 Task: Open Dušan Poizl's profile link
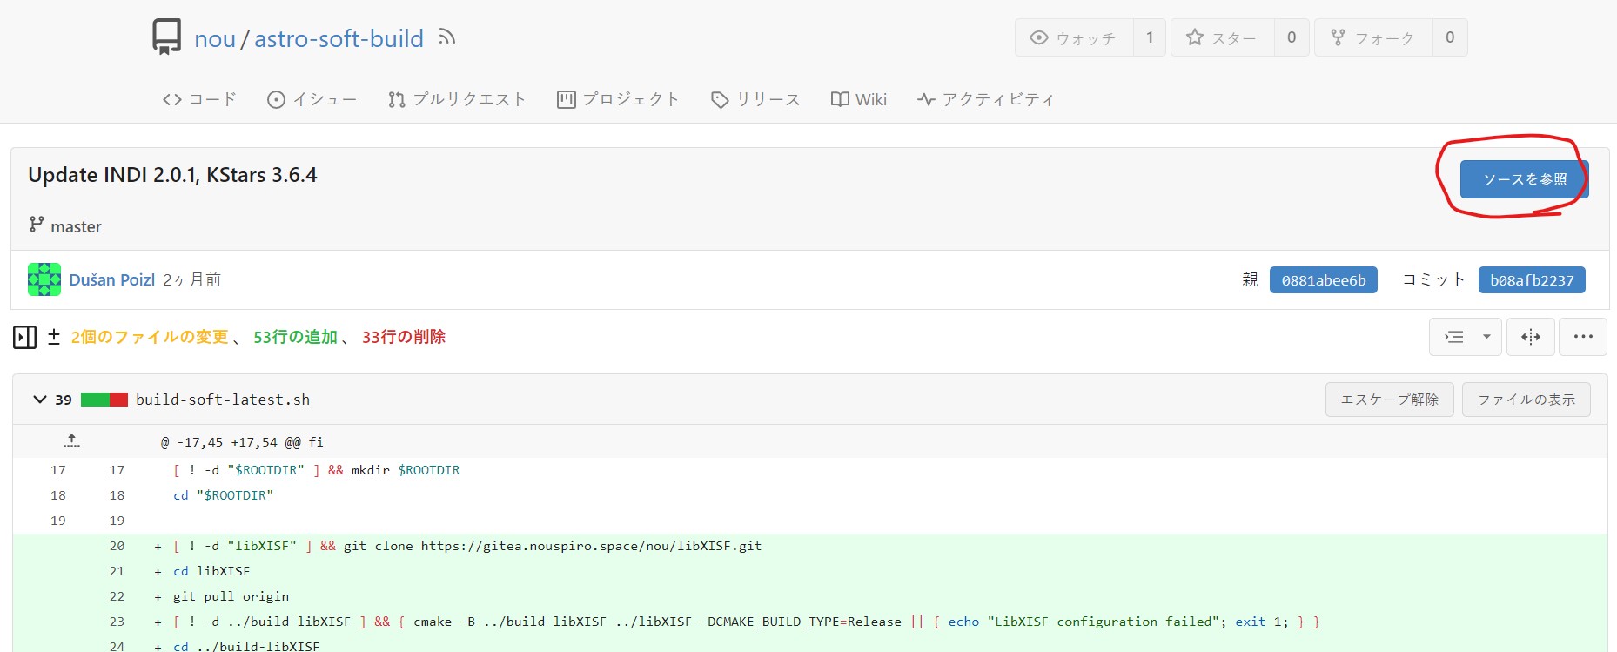[x=112, y=279]
